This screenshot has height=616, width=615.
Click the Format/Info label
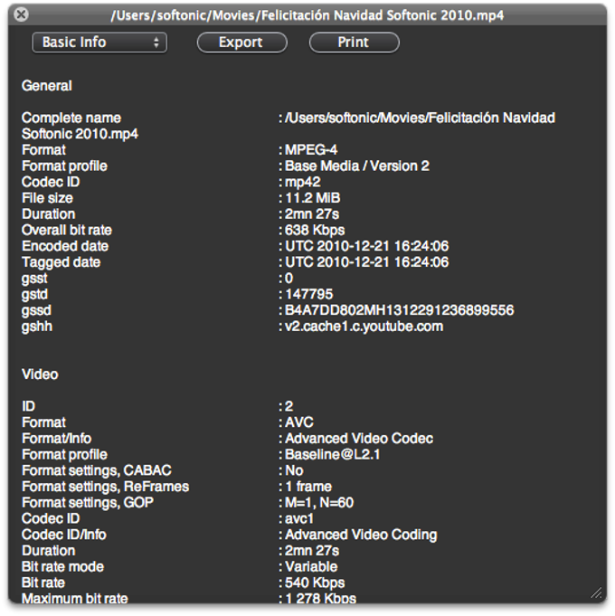pyautogui.click(x=57, y=439)
